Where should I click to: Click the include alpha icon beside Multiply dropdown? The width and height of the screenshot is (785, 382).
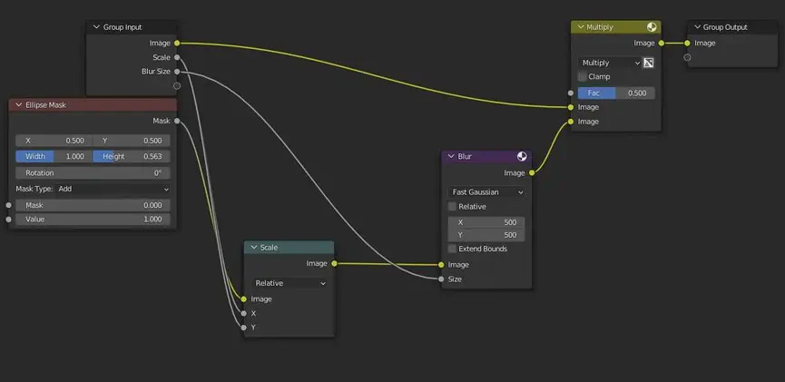(649, 63)
